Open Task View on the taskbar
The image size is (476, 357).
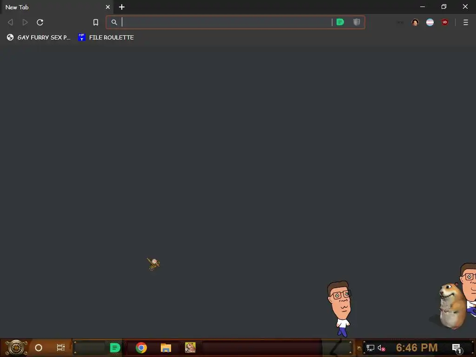[61, 348]
